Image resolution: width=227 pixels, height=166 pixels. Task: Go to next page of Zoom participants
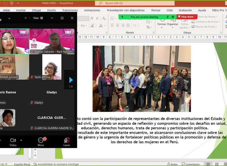click(71, 80)
